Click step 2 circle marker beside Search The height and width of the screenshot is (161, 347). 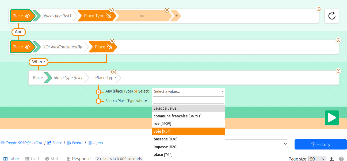tap(98, 101)
